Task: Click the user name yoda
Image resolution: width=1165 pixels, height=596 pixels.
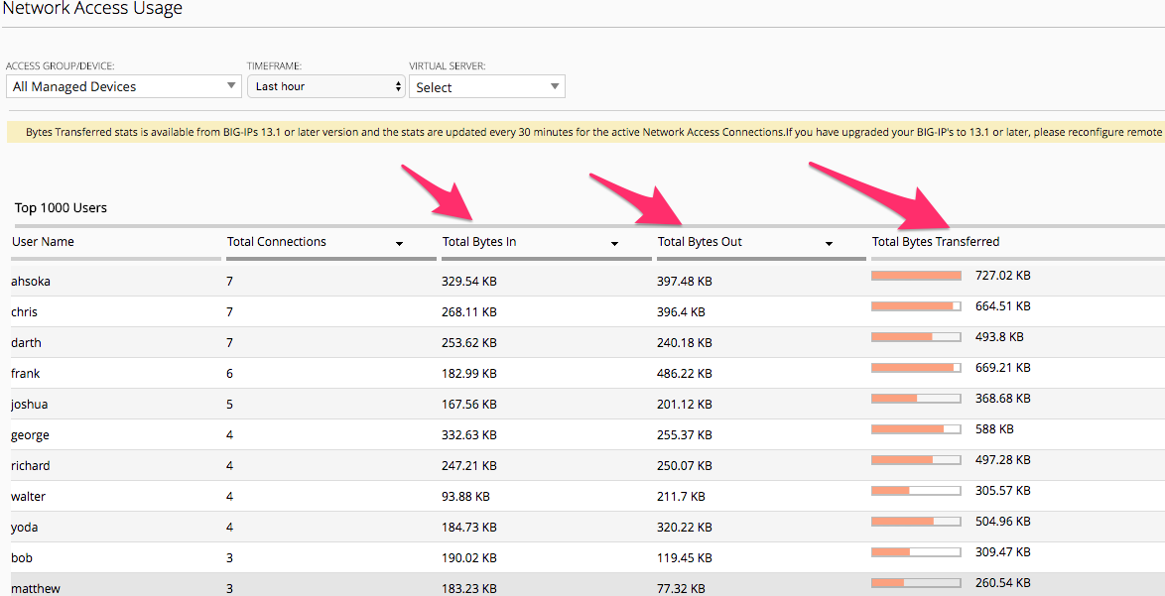Action: 25,527
